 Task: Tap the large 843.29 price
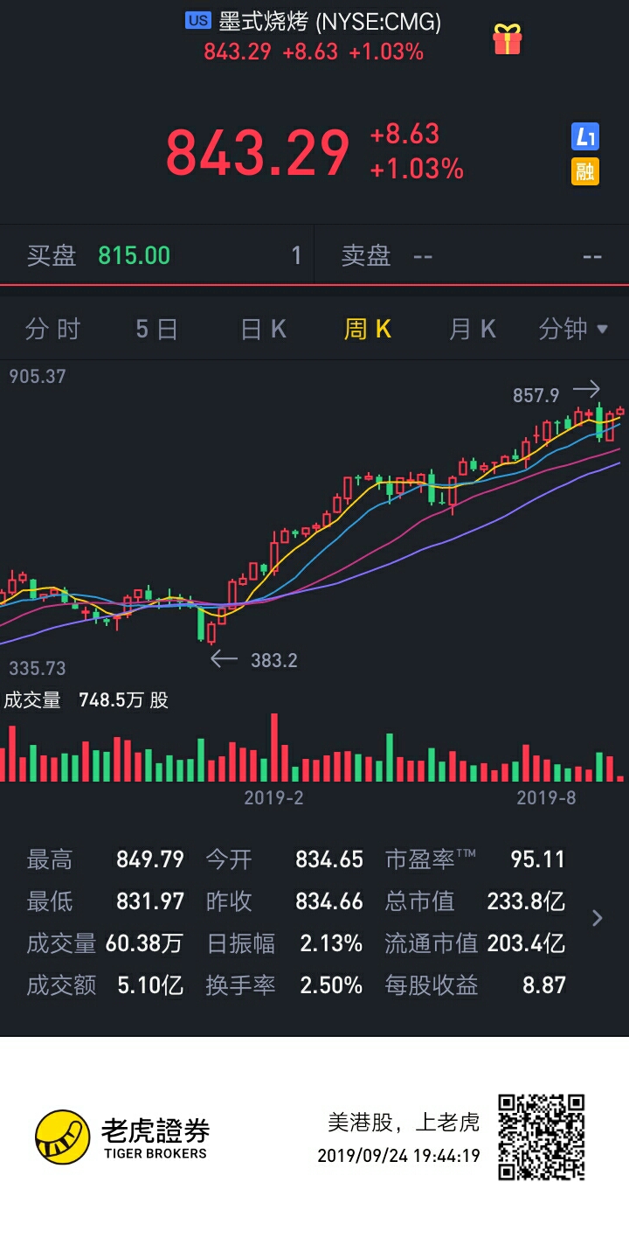(x=258, y=152)
